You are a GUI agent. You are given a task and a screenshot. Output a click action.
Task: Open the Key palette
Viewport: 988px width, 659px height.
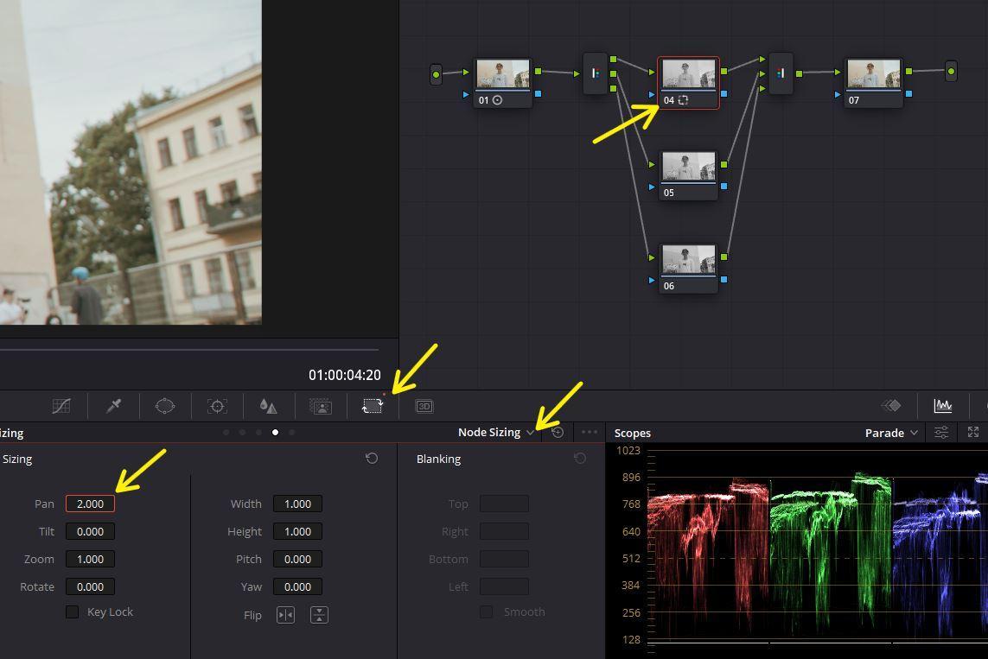[x=321, y=406]
